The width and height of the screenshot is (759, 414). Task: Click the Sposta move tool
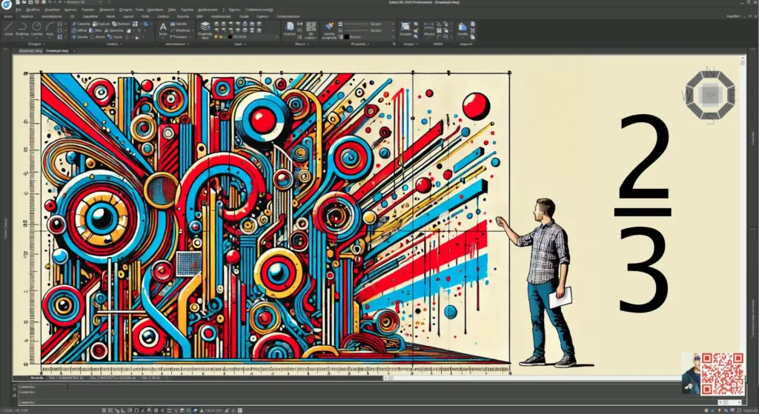[80, 37]
